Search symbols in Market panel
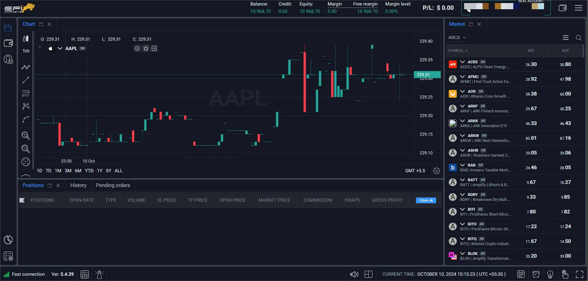Viewport: 588px width, 281px height. (578, 37)
